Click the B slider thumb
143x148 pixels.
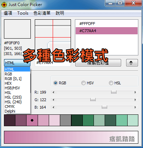[104, 107]
